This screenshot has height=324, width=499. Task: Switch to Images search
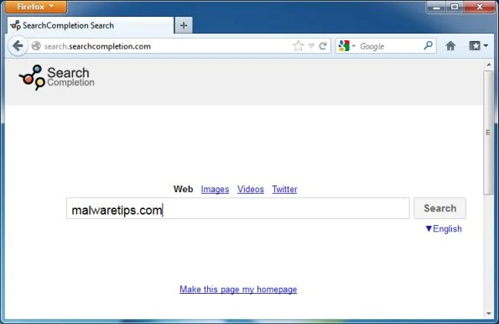tap(215, 189)
